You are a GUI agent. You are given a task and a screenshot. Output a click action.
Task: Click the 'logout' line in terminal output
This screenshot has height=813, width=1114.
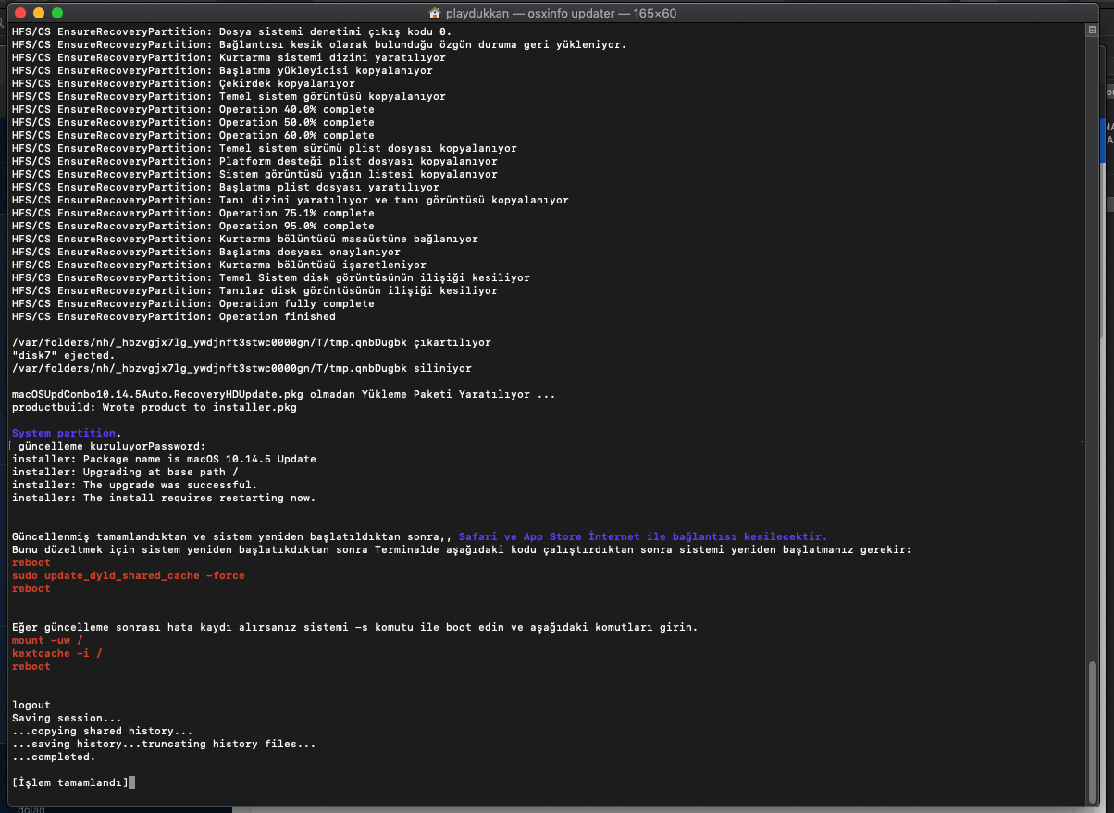(31, 705)
